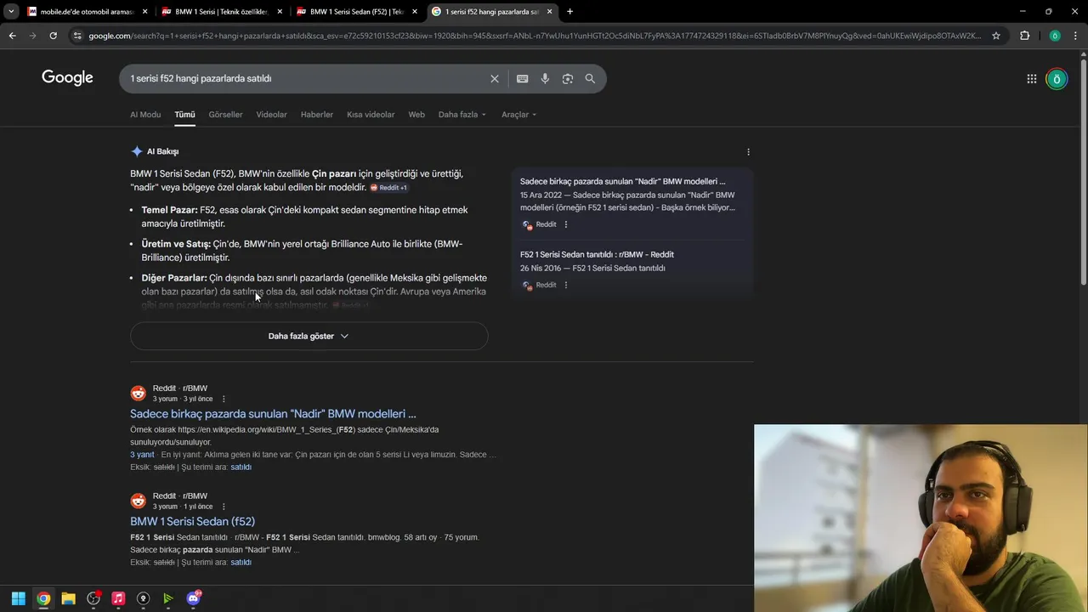This screenshot has width=1088, height=612.
Task: Open the Reddit +1 source chip
Action: [x=388, y=188]
